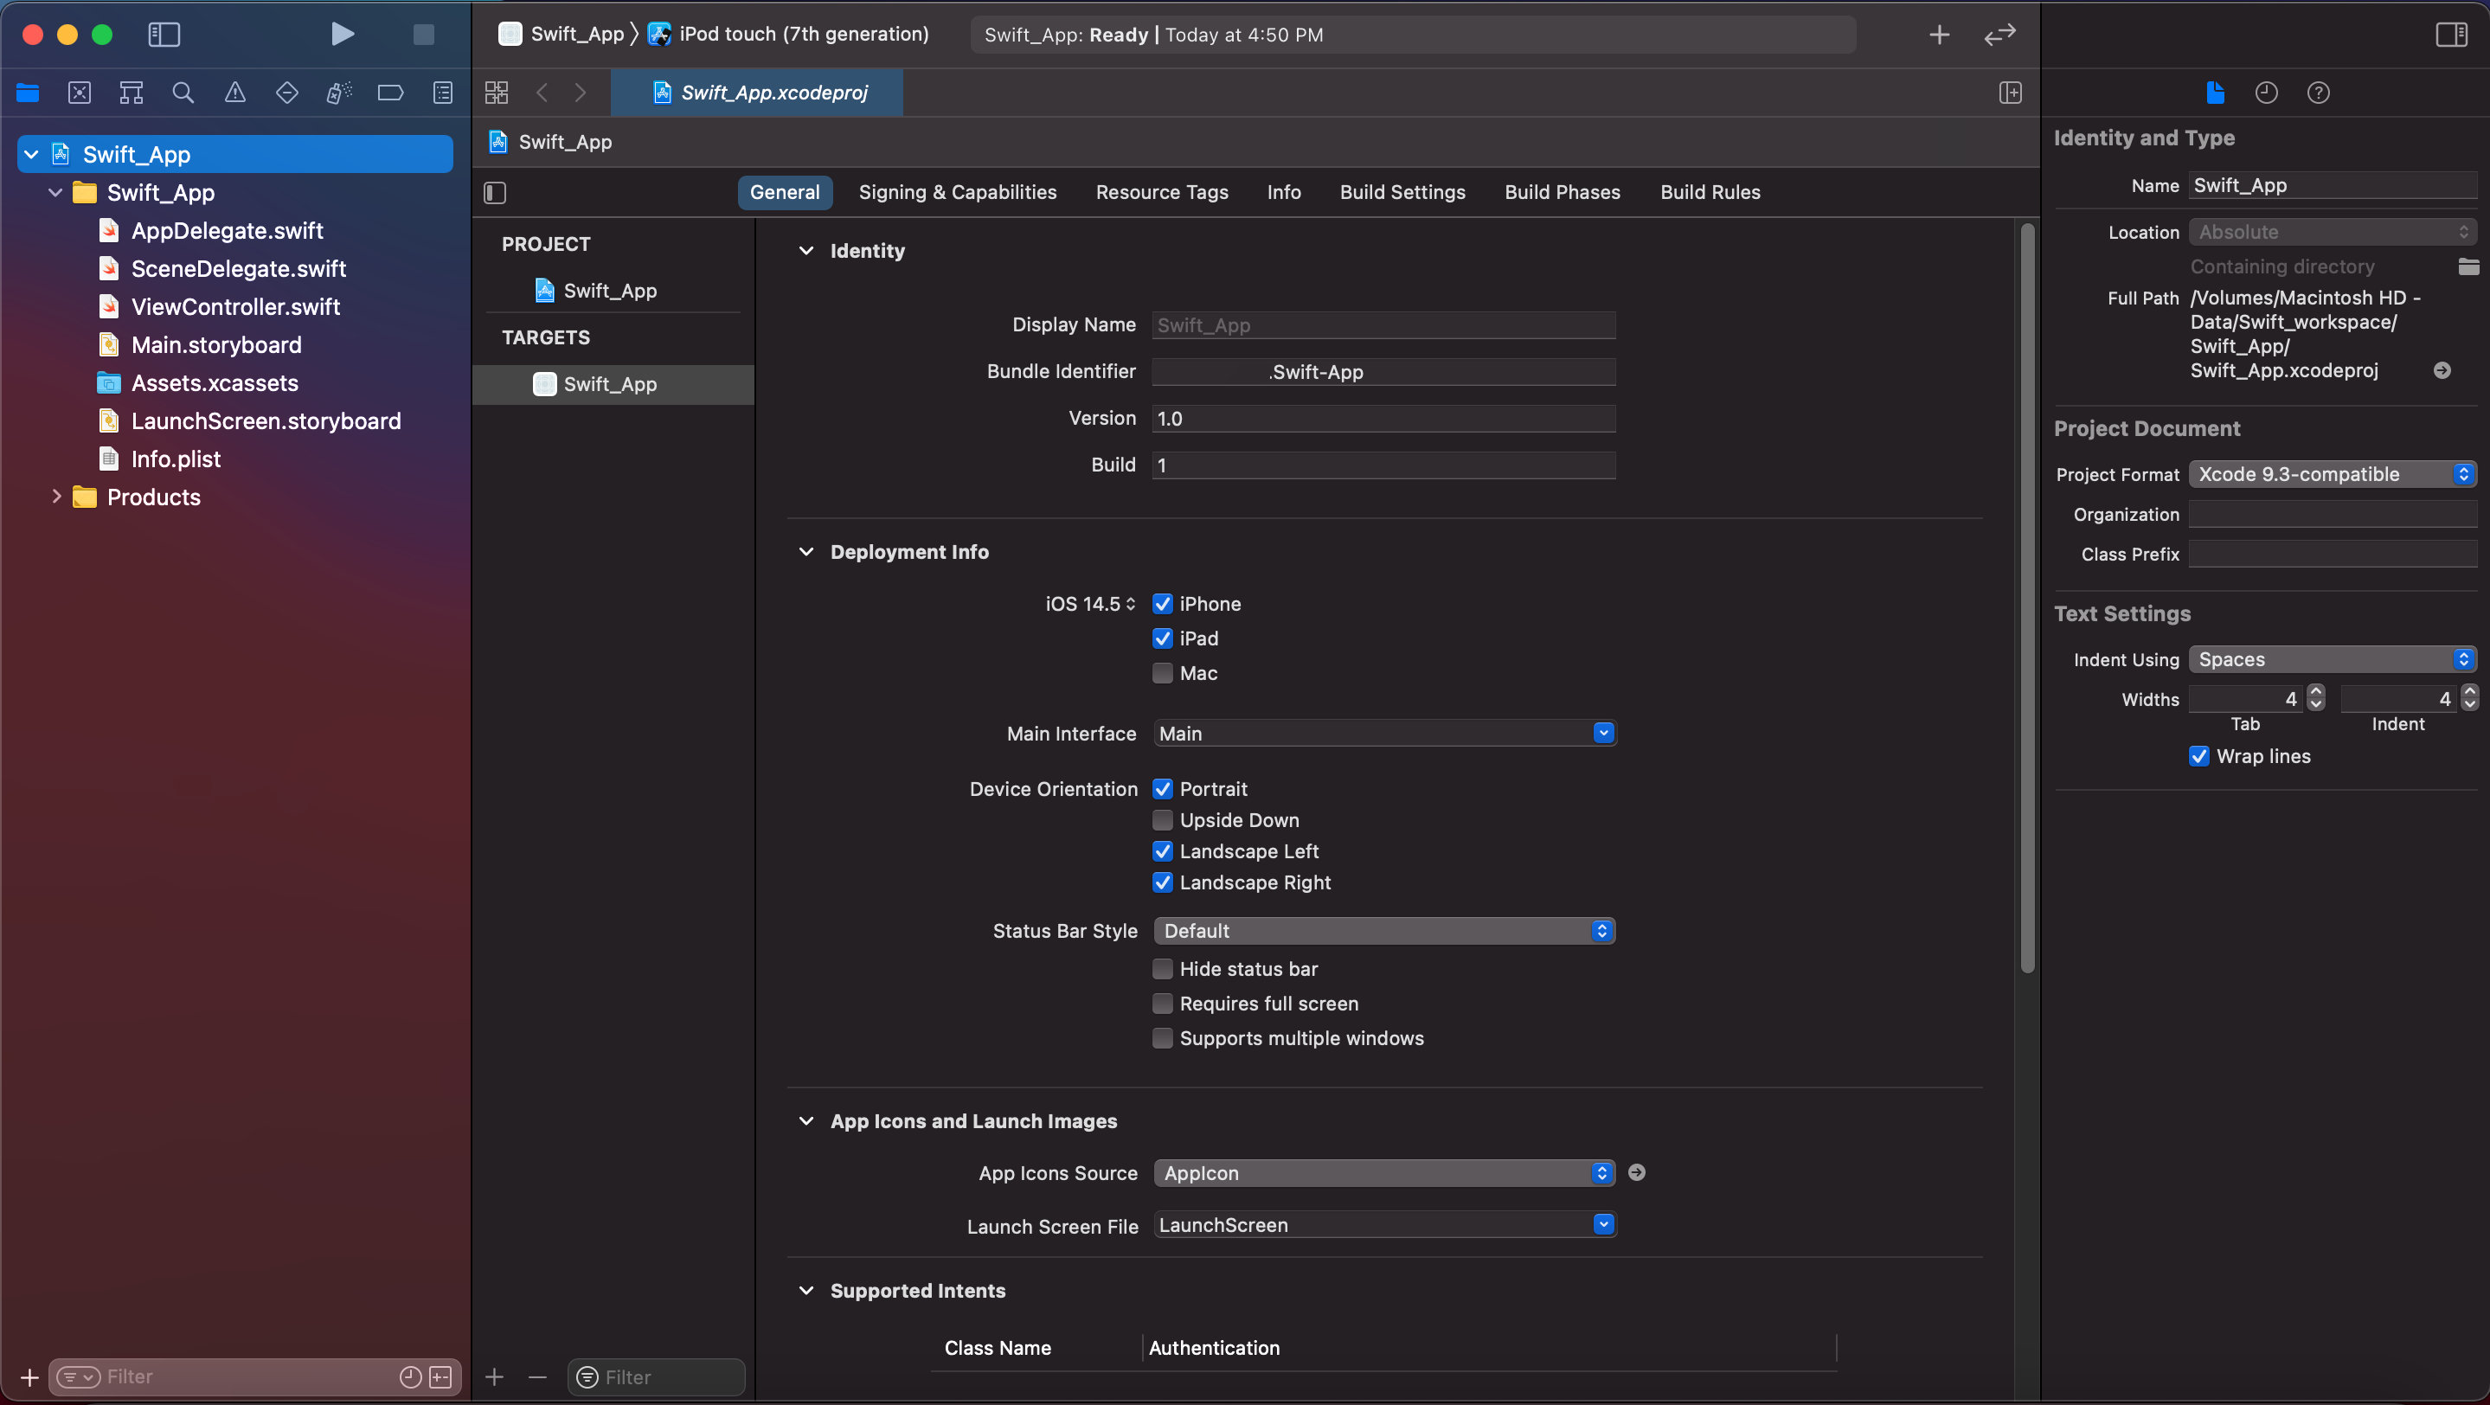Click the Run (play) button
Viewport: 2490px width, 1405px height.
coord(343,35)
